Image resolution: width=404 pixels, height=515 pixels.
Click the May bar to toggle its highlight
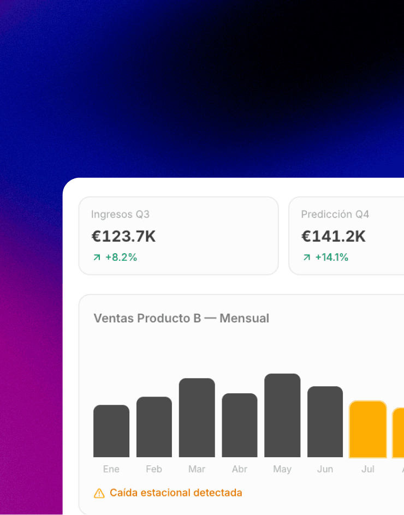[282, 415]
